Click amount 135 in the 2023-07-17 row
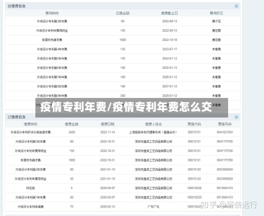The height and width of the screenshot is (216, 264). click(x=122, y=49)
